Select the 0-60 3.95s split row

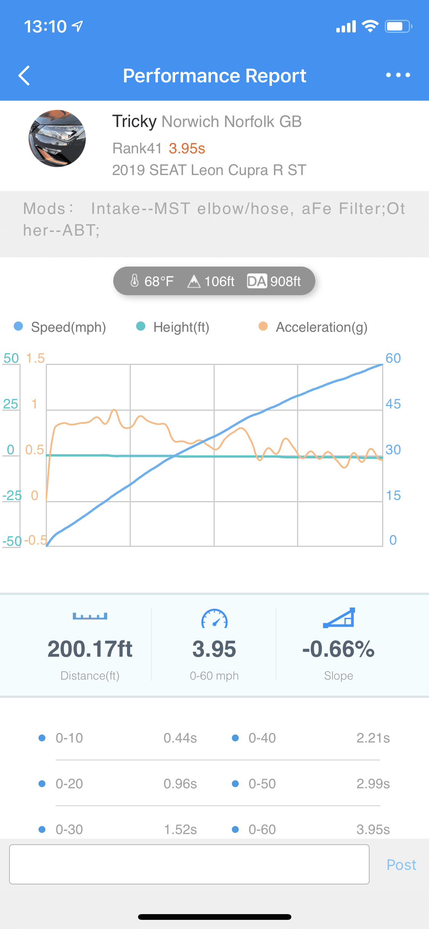[311, 829]
